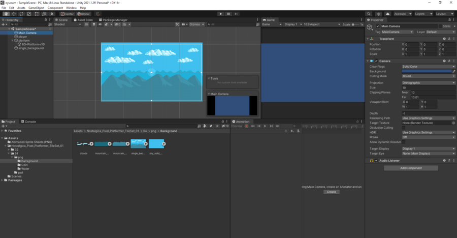
Task: Open Unity Cloud services icon
Action: click(x=387, y=14)
